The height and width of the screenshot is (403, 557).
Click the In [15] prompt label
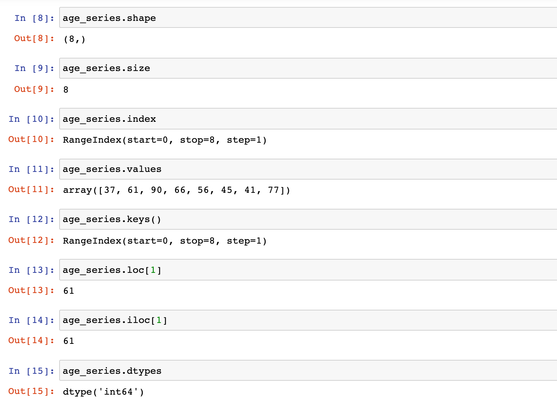[x=32, y=371]
